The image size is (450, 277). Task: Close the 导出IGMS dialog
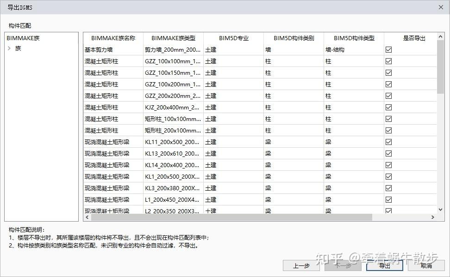click(x=442, y=7)
